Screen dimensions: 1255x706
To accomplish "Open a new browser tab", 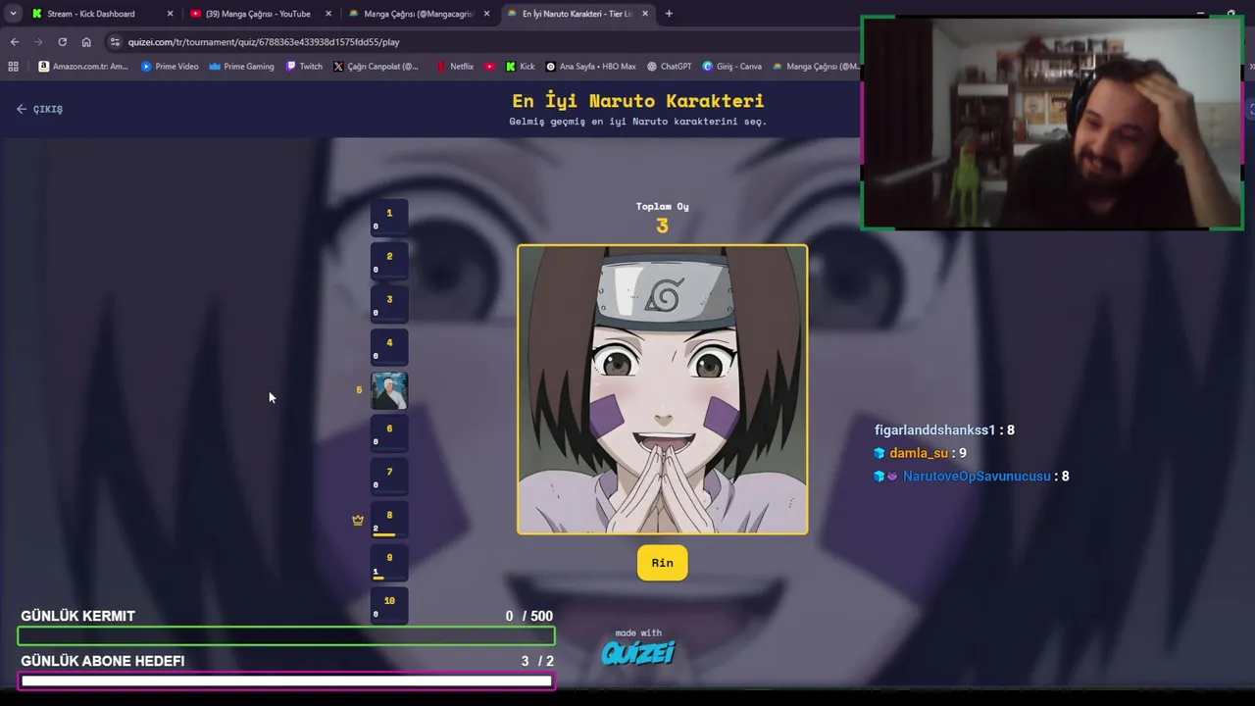I will 669,14.
